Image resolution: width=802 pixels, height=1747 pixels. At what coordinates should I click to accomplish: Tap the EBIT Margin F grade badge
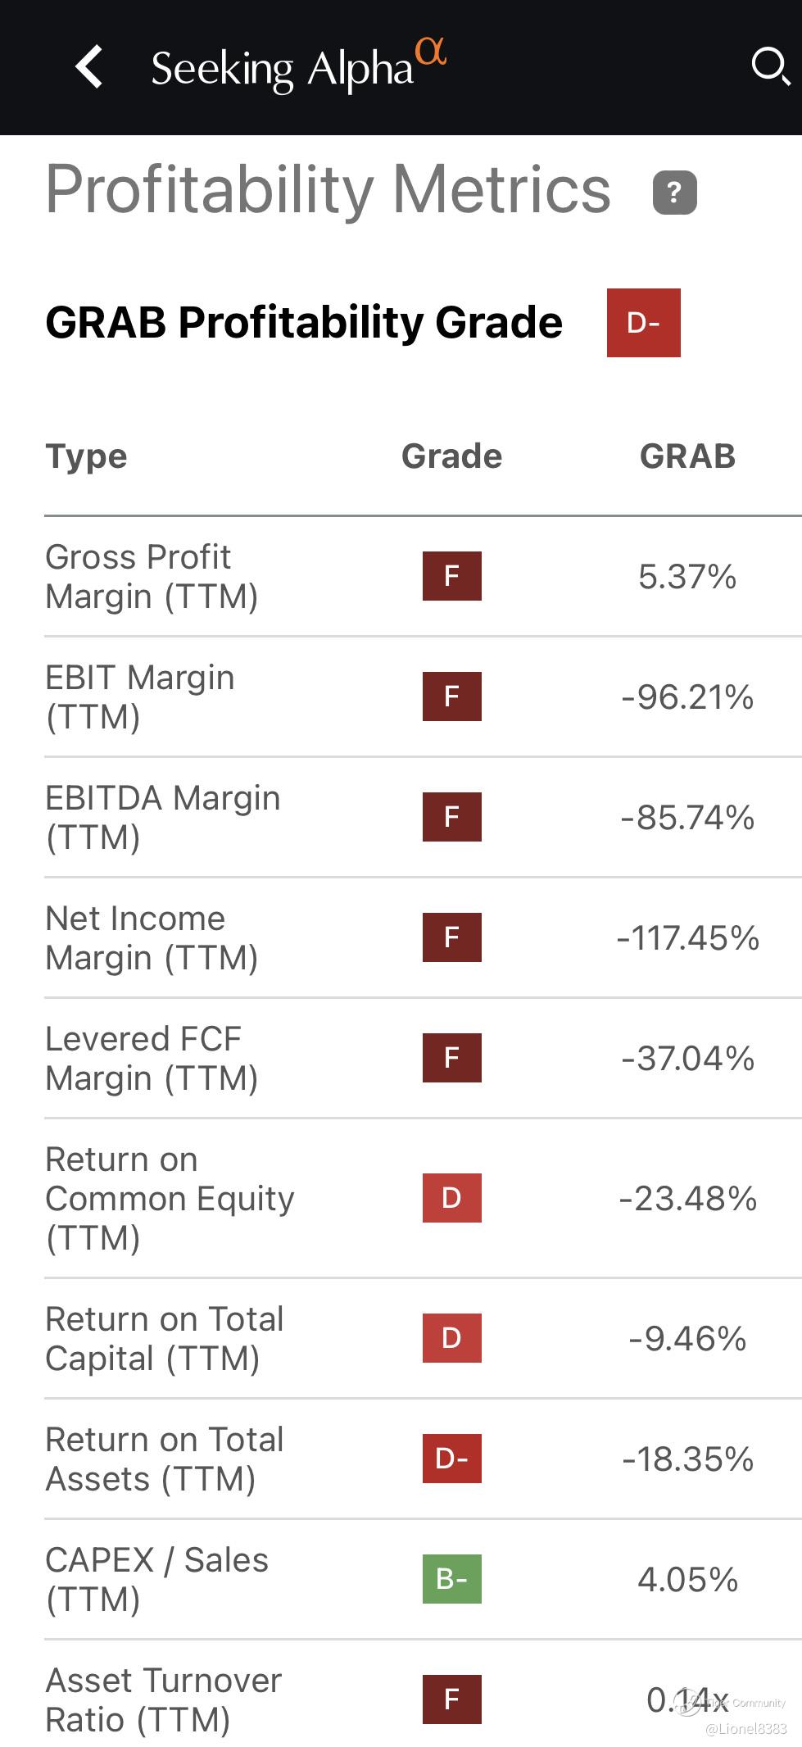click(x=451, y=697)
